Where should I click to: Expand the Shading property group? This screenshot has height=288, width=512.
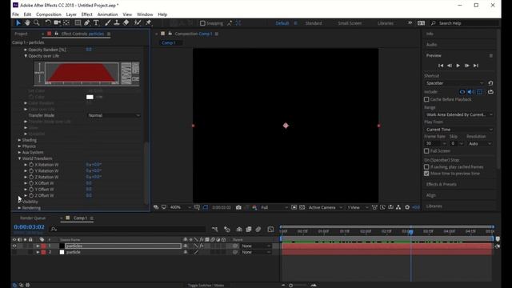point(19,140)
